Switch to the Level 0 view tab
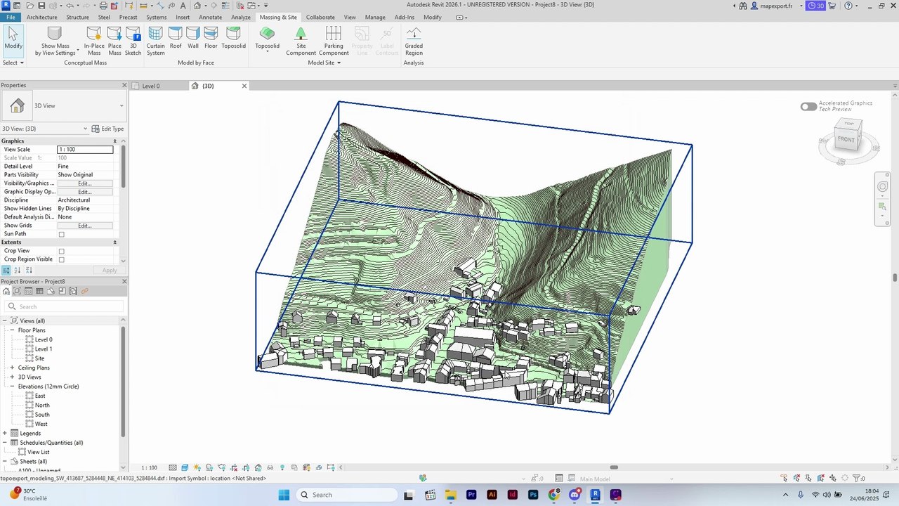Screen dimensions: 899x506 [x=150, y=86]
